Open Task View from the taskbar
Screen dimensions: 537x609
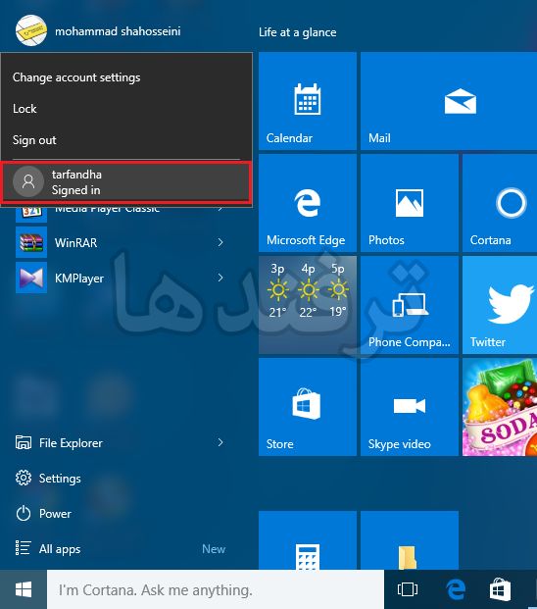pos(408,589)
